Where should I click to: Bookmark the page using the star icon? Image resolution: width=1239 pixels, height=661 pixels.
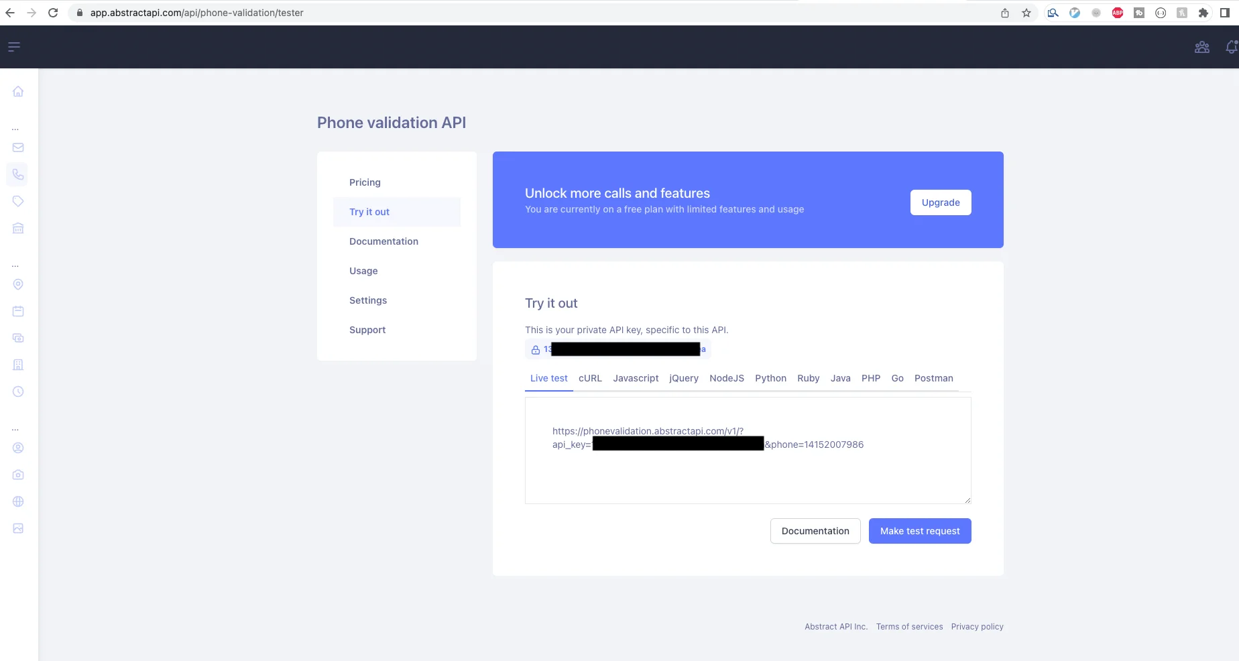(x=1026, y=12)
